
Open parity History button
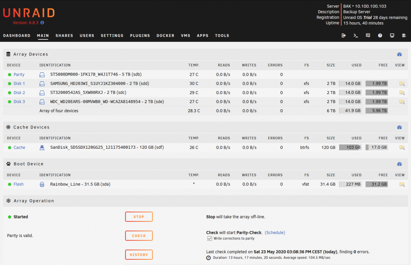tap(139, 254)
